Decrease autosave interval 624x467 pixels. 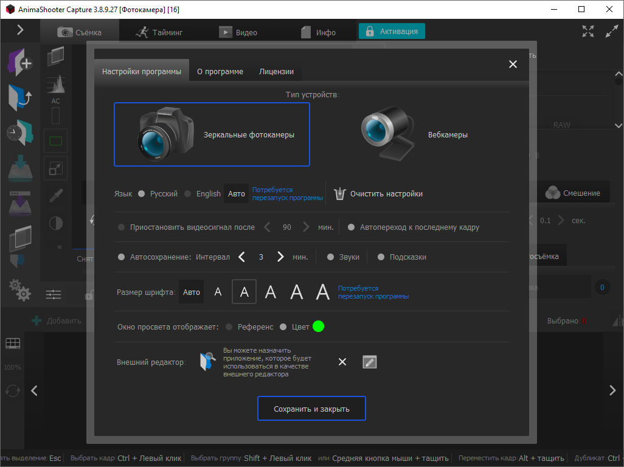tap(241, 257)
